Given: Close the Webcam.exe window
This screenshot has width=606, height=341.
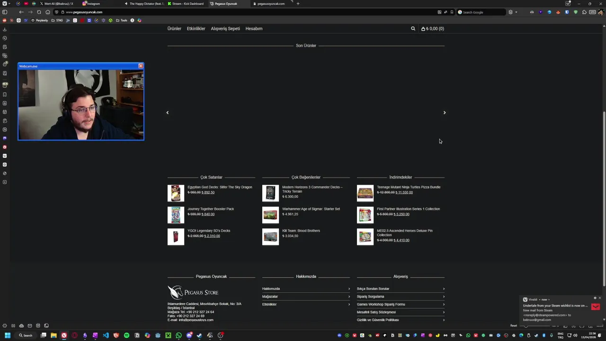Looking at the screenshot, I should [141, 66].
